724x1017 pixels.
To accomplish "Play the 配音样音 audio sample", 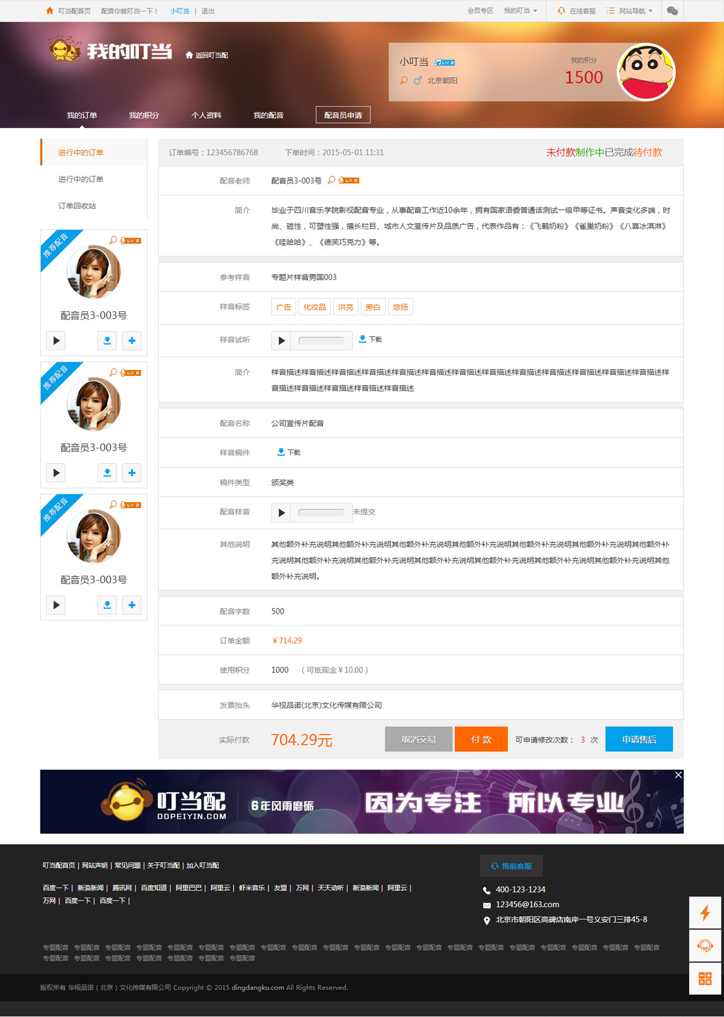I will 281,512.
